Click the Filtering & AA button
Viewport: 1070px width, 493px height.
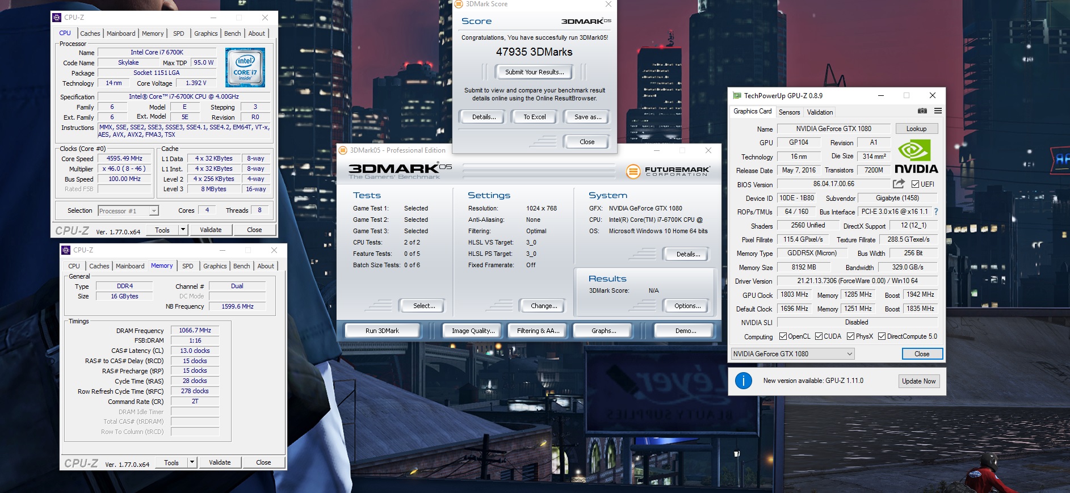(x=538, y=331)
